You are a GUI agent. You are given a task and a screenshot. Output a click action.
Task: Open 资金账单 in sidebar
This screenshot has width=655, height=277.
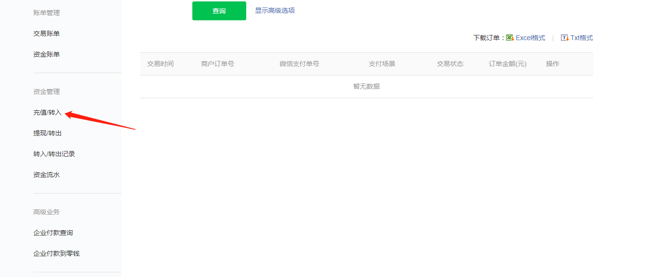click(x=47, y=54)
